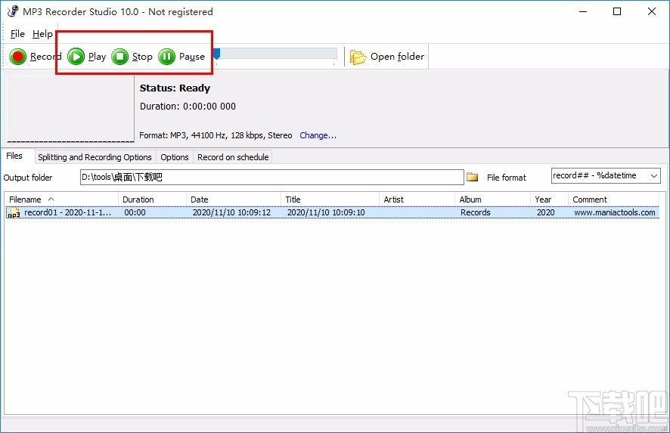670x433 pixels.
Task: Click the blue playback position slider handle
Action: pyautogui.click(x=216, y=54)
